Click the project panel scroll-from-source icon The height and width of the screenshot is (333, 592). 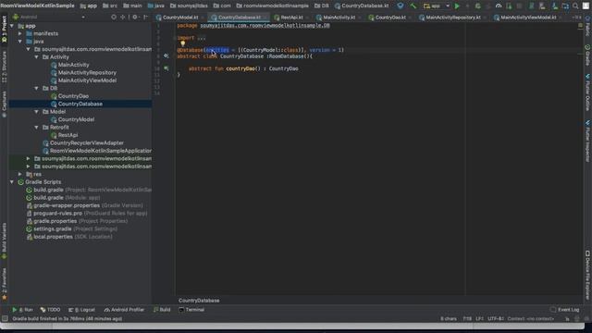click(114, 17)
